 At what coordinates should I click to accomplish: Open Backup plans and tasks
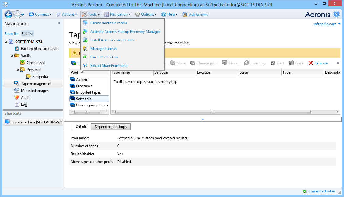(x=40, y=49)
